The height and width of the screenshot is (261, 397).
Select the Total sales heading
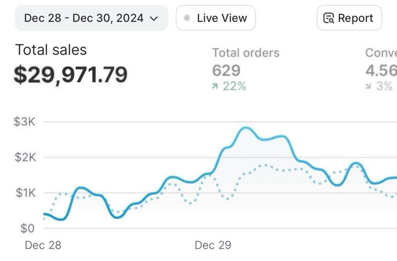[51, 50]
